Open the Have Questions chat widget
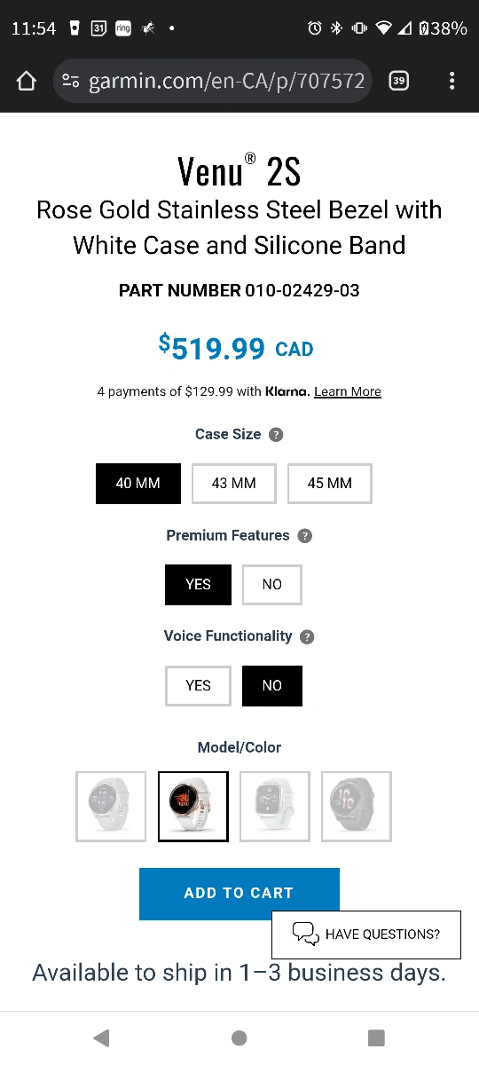This screenshot has width=479, height=1065. 366,935
